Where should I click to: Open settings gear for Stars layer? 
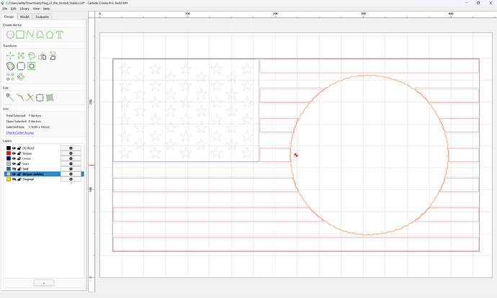(x=71, y=163)
